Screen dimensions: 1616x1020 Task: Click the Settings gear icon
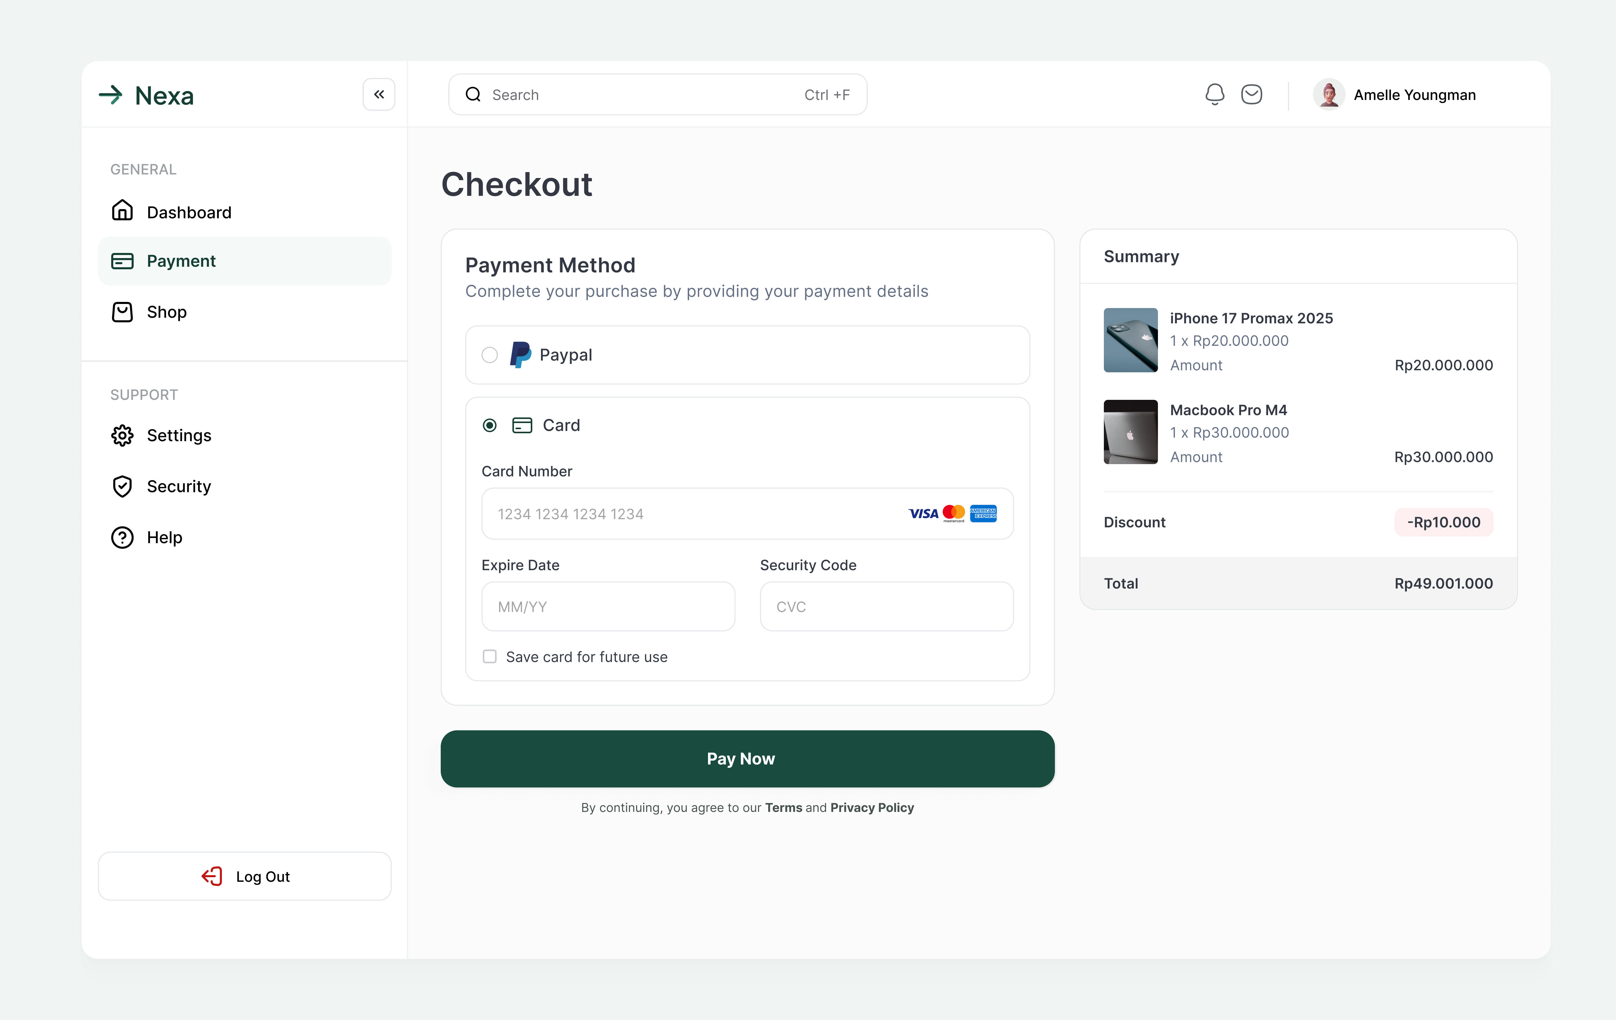pos(122,435)
